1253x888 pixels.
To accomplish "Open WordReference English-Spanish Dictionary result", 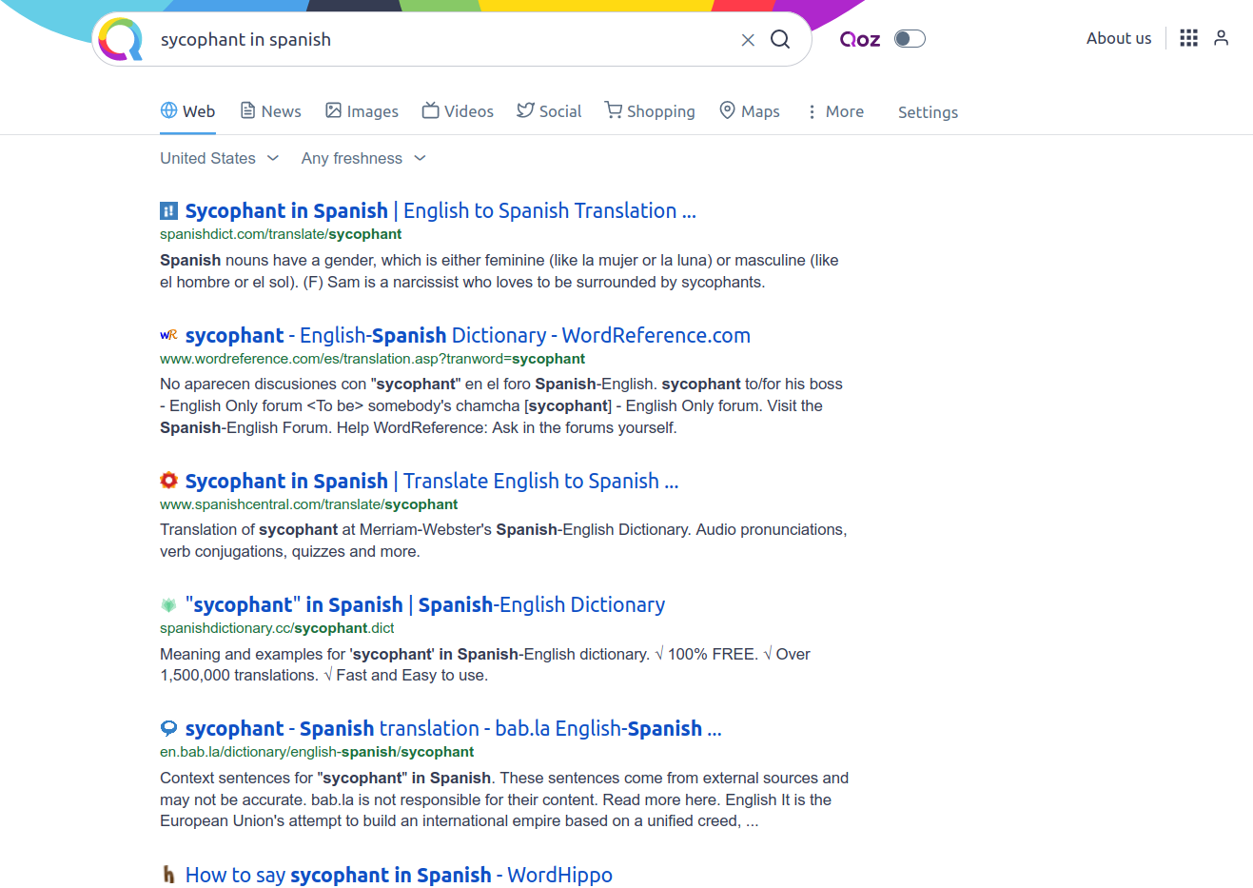I will tap(468, 335).
